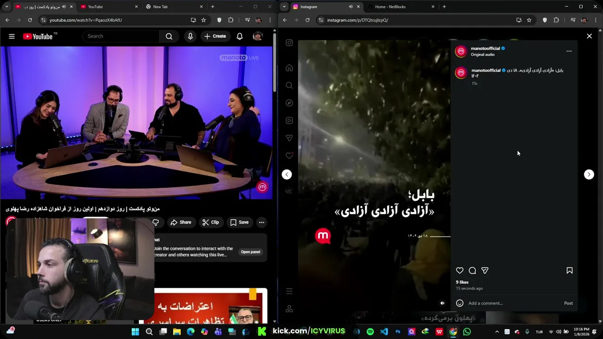603x339 pixels.
Task: Reload the Instagram page
Action: pos(307,20)
